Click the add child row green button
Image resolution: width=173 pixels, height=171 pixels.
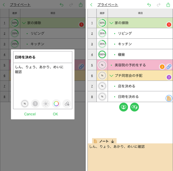coord(134,107)
